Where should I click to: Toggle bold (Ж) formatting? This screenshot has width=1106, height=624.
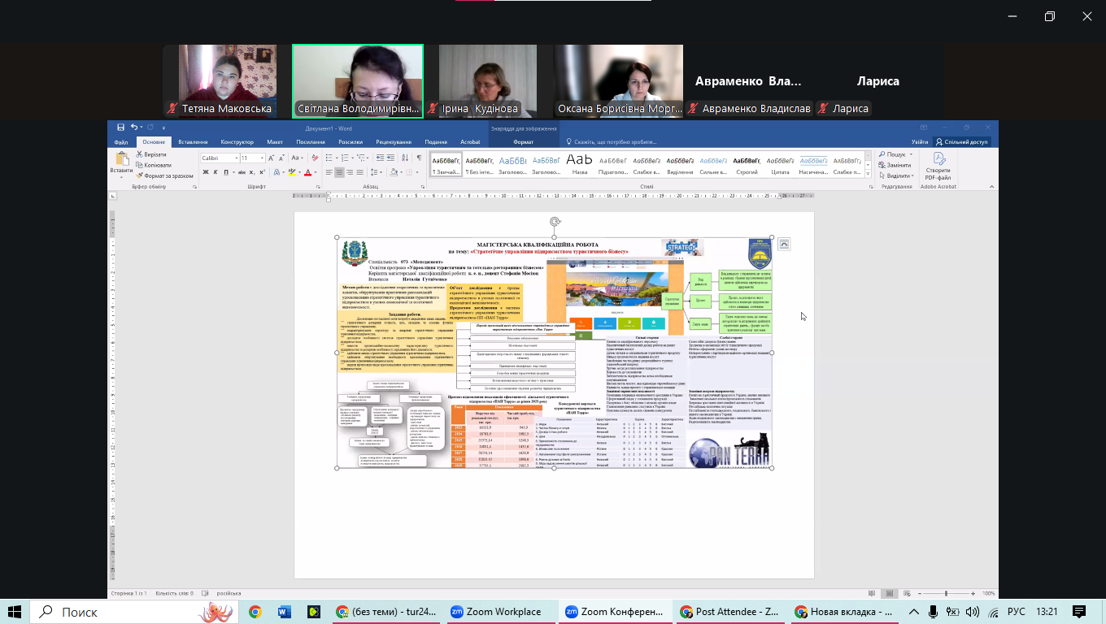coord(205,172)
